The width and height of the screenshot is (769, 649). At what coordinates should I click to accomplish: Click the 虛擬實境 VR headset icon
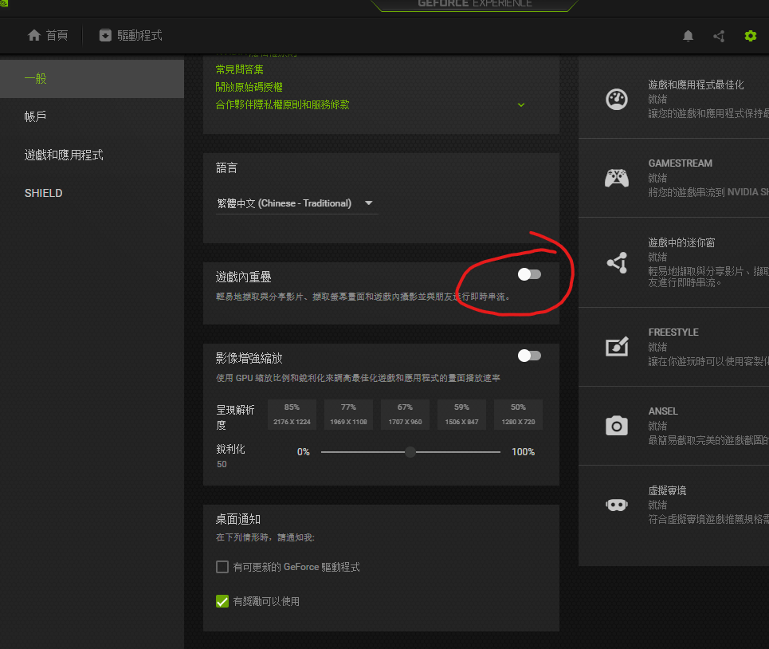click(x=617, y=504)
